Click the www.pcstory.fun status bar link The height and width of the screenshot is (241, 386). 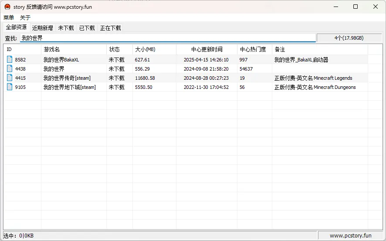[x=351, y=236]
